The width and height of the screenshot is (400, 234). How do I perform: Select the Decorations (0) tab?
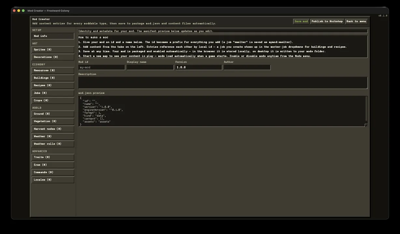click(x=53, y=57)
